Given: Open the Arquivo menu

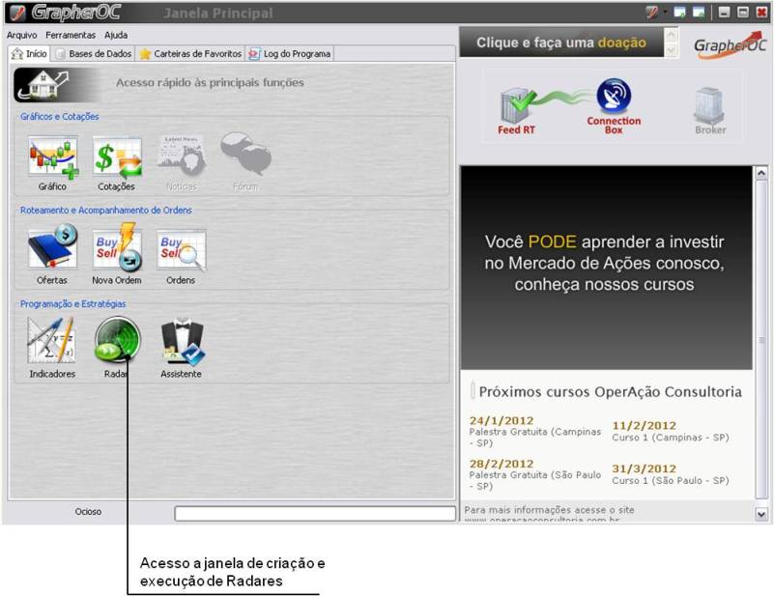Looking at the screenshot, I should 21,35.
